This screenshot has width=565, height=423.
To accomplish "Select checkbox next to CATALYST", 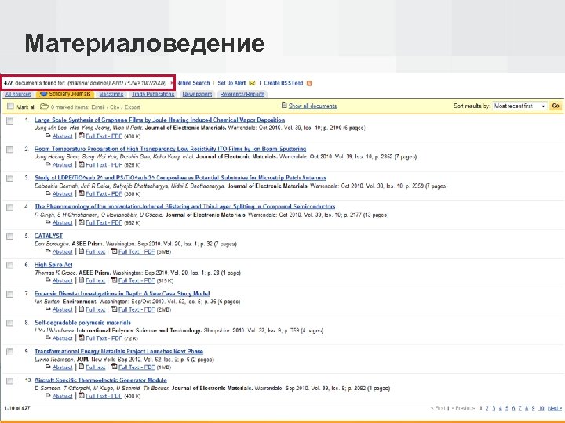I will [9, 237].
